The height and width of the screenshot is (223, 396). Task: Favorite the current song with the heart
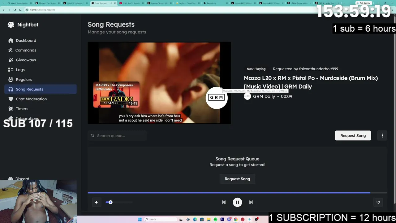point(378,202)
